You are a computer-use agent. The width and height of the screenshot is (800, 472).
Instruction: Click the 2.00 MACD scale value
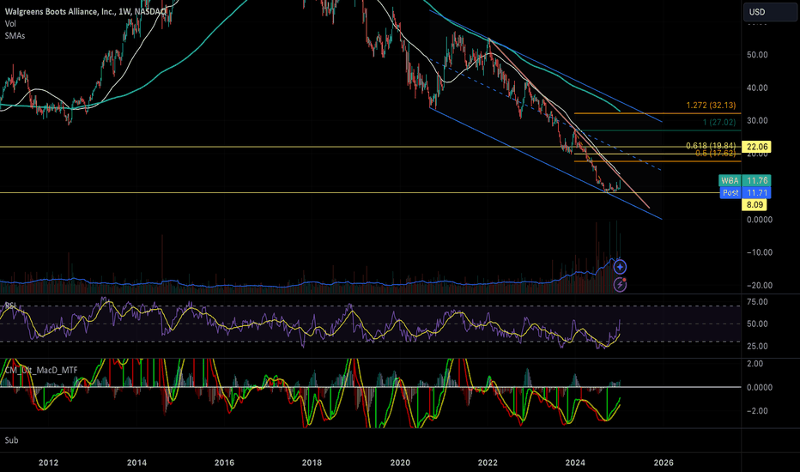[x=755, y=364]
